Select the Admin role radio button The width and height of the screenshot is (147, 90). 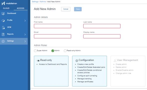tap(53, 51)
